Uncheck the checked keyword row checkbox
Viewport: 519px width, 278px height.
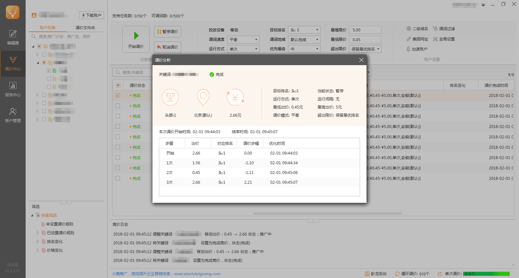point(118,95)
